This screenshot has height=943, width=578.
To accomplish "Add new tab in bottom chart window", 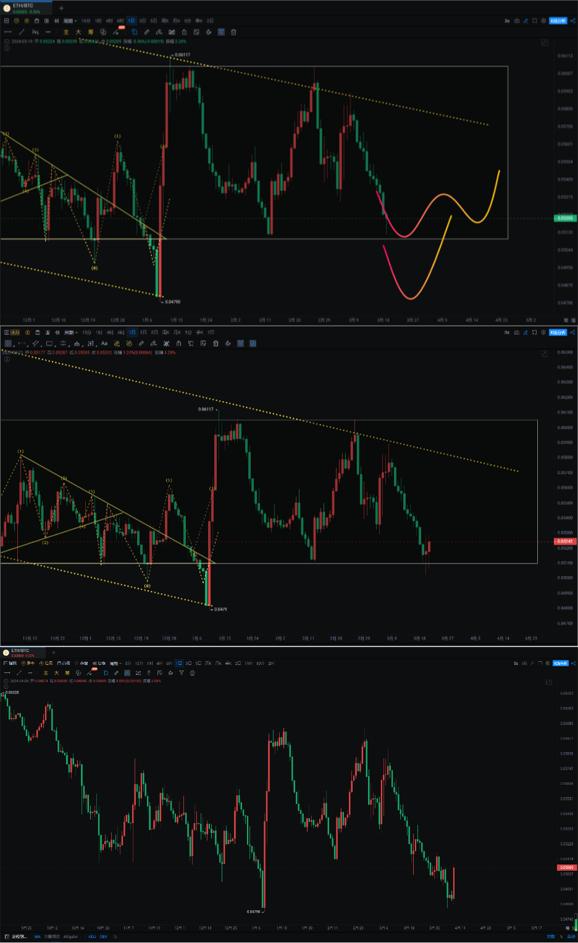I will 53,652.
